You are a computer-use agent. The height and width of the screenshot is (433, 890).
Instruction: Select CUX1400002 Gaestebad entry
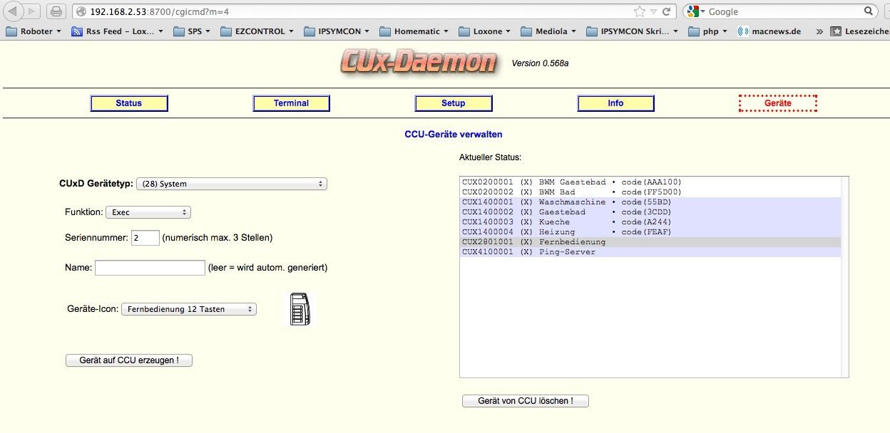click(x=651, y=212)
